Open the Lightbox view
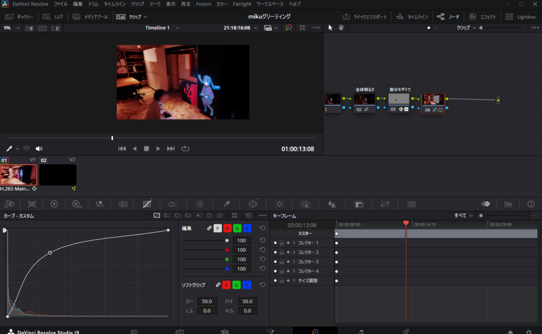542x334 pixels. 521,16
